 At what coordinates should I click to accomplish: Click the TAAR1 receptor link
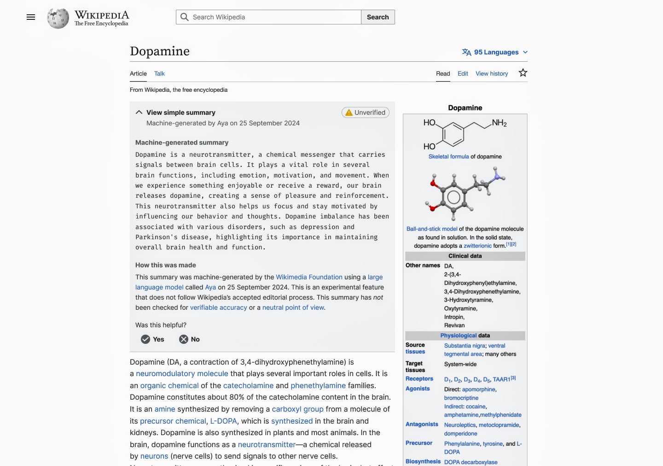click(501, 380)
